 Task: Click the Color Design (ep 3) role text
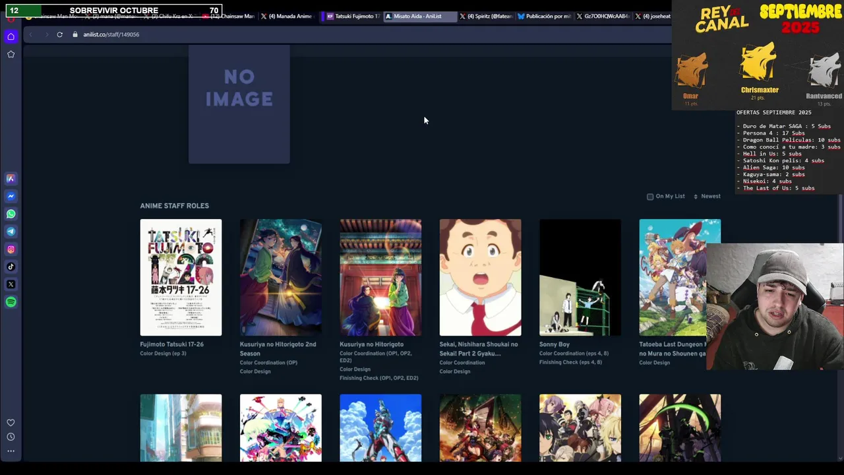coord(163,354)
